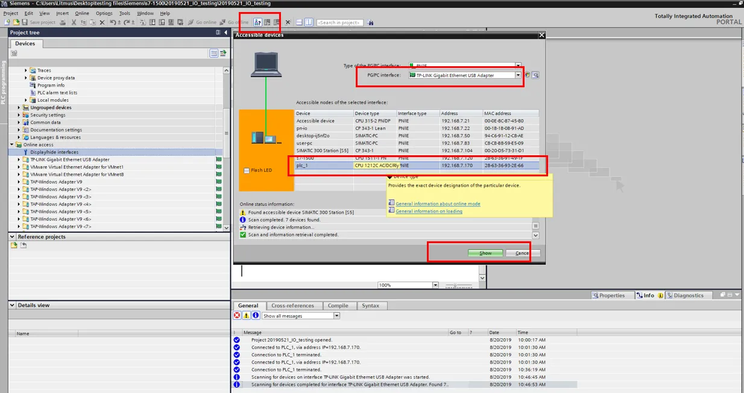Viewport: 744px width, 393px height.
Task: Expand the Common data node
Action: pos(19,122)
